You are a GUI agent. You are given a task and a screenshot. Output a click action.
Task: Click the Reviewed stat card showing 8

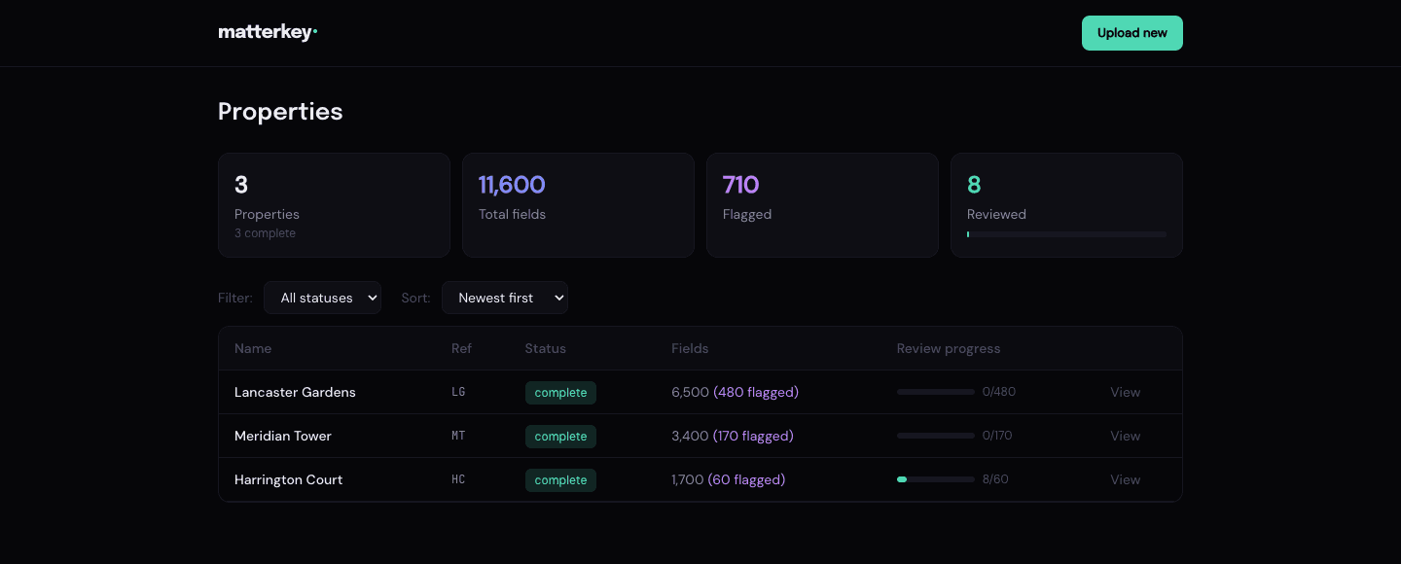tap(1066, 204)
